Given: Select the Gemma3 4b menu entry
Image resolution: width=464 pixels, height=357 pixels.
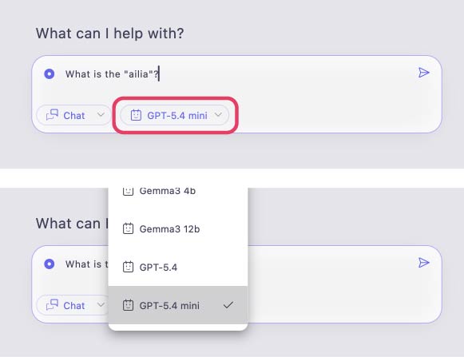Looking at the screenshot, I should 178,194.
